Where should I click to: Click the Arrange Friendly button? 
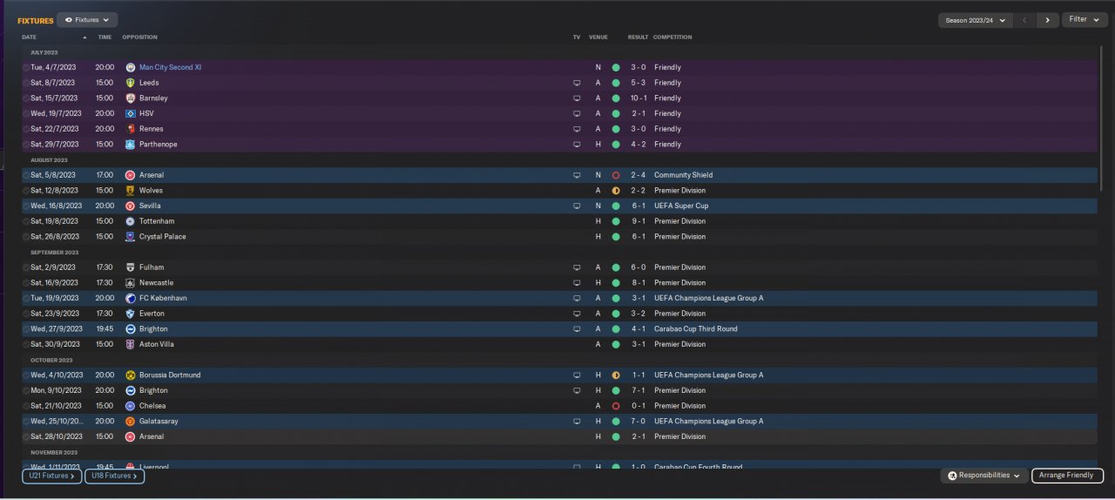[x=1068, y=476]
